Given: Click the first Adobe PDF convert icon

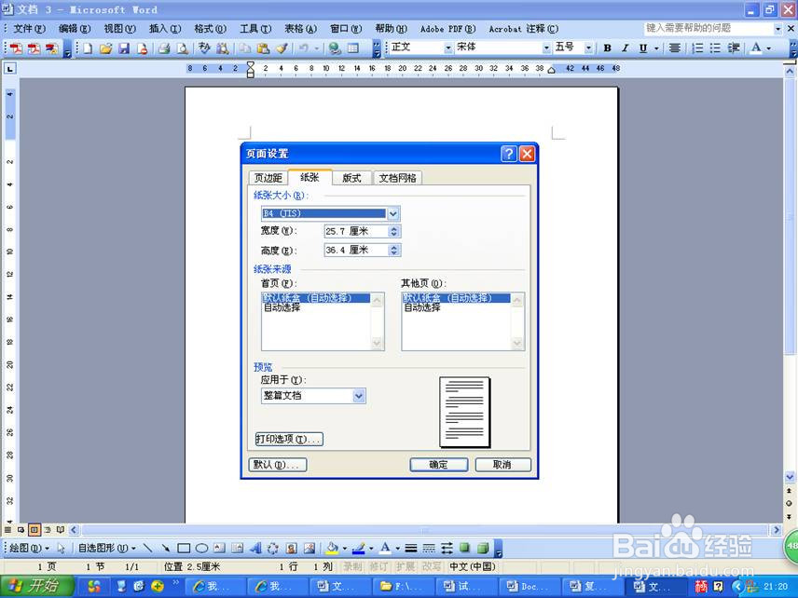Looking at the screenshot, I should tap(16, 48).
